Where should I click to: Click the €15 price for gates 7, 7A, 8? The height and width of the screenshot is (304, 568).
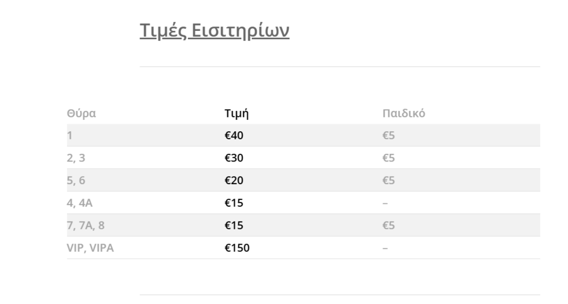pos(234,225)
